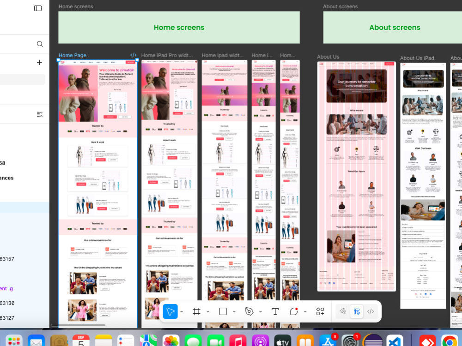Select the About Us iPad frame label

tap(417, 58)
